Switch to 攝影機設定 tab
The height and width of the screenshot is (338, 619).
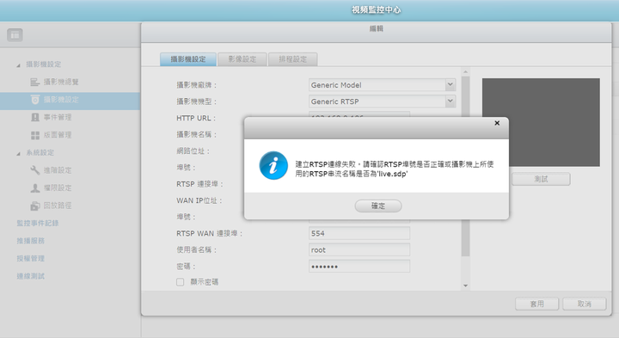(x=188, y=59)
